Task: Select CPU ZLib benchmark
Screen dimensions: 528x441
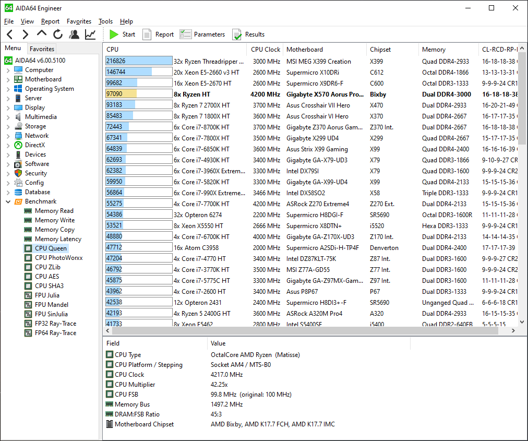Action: (47, 267)
